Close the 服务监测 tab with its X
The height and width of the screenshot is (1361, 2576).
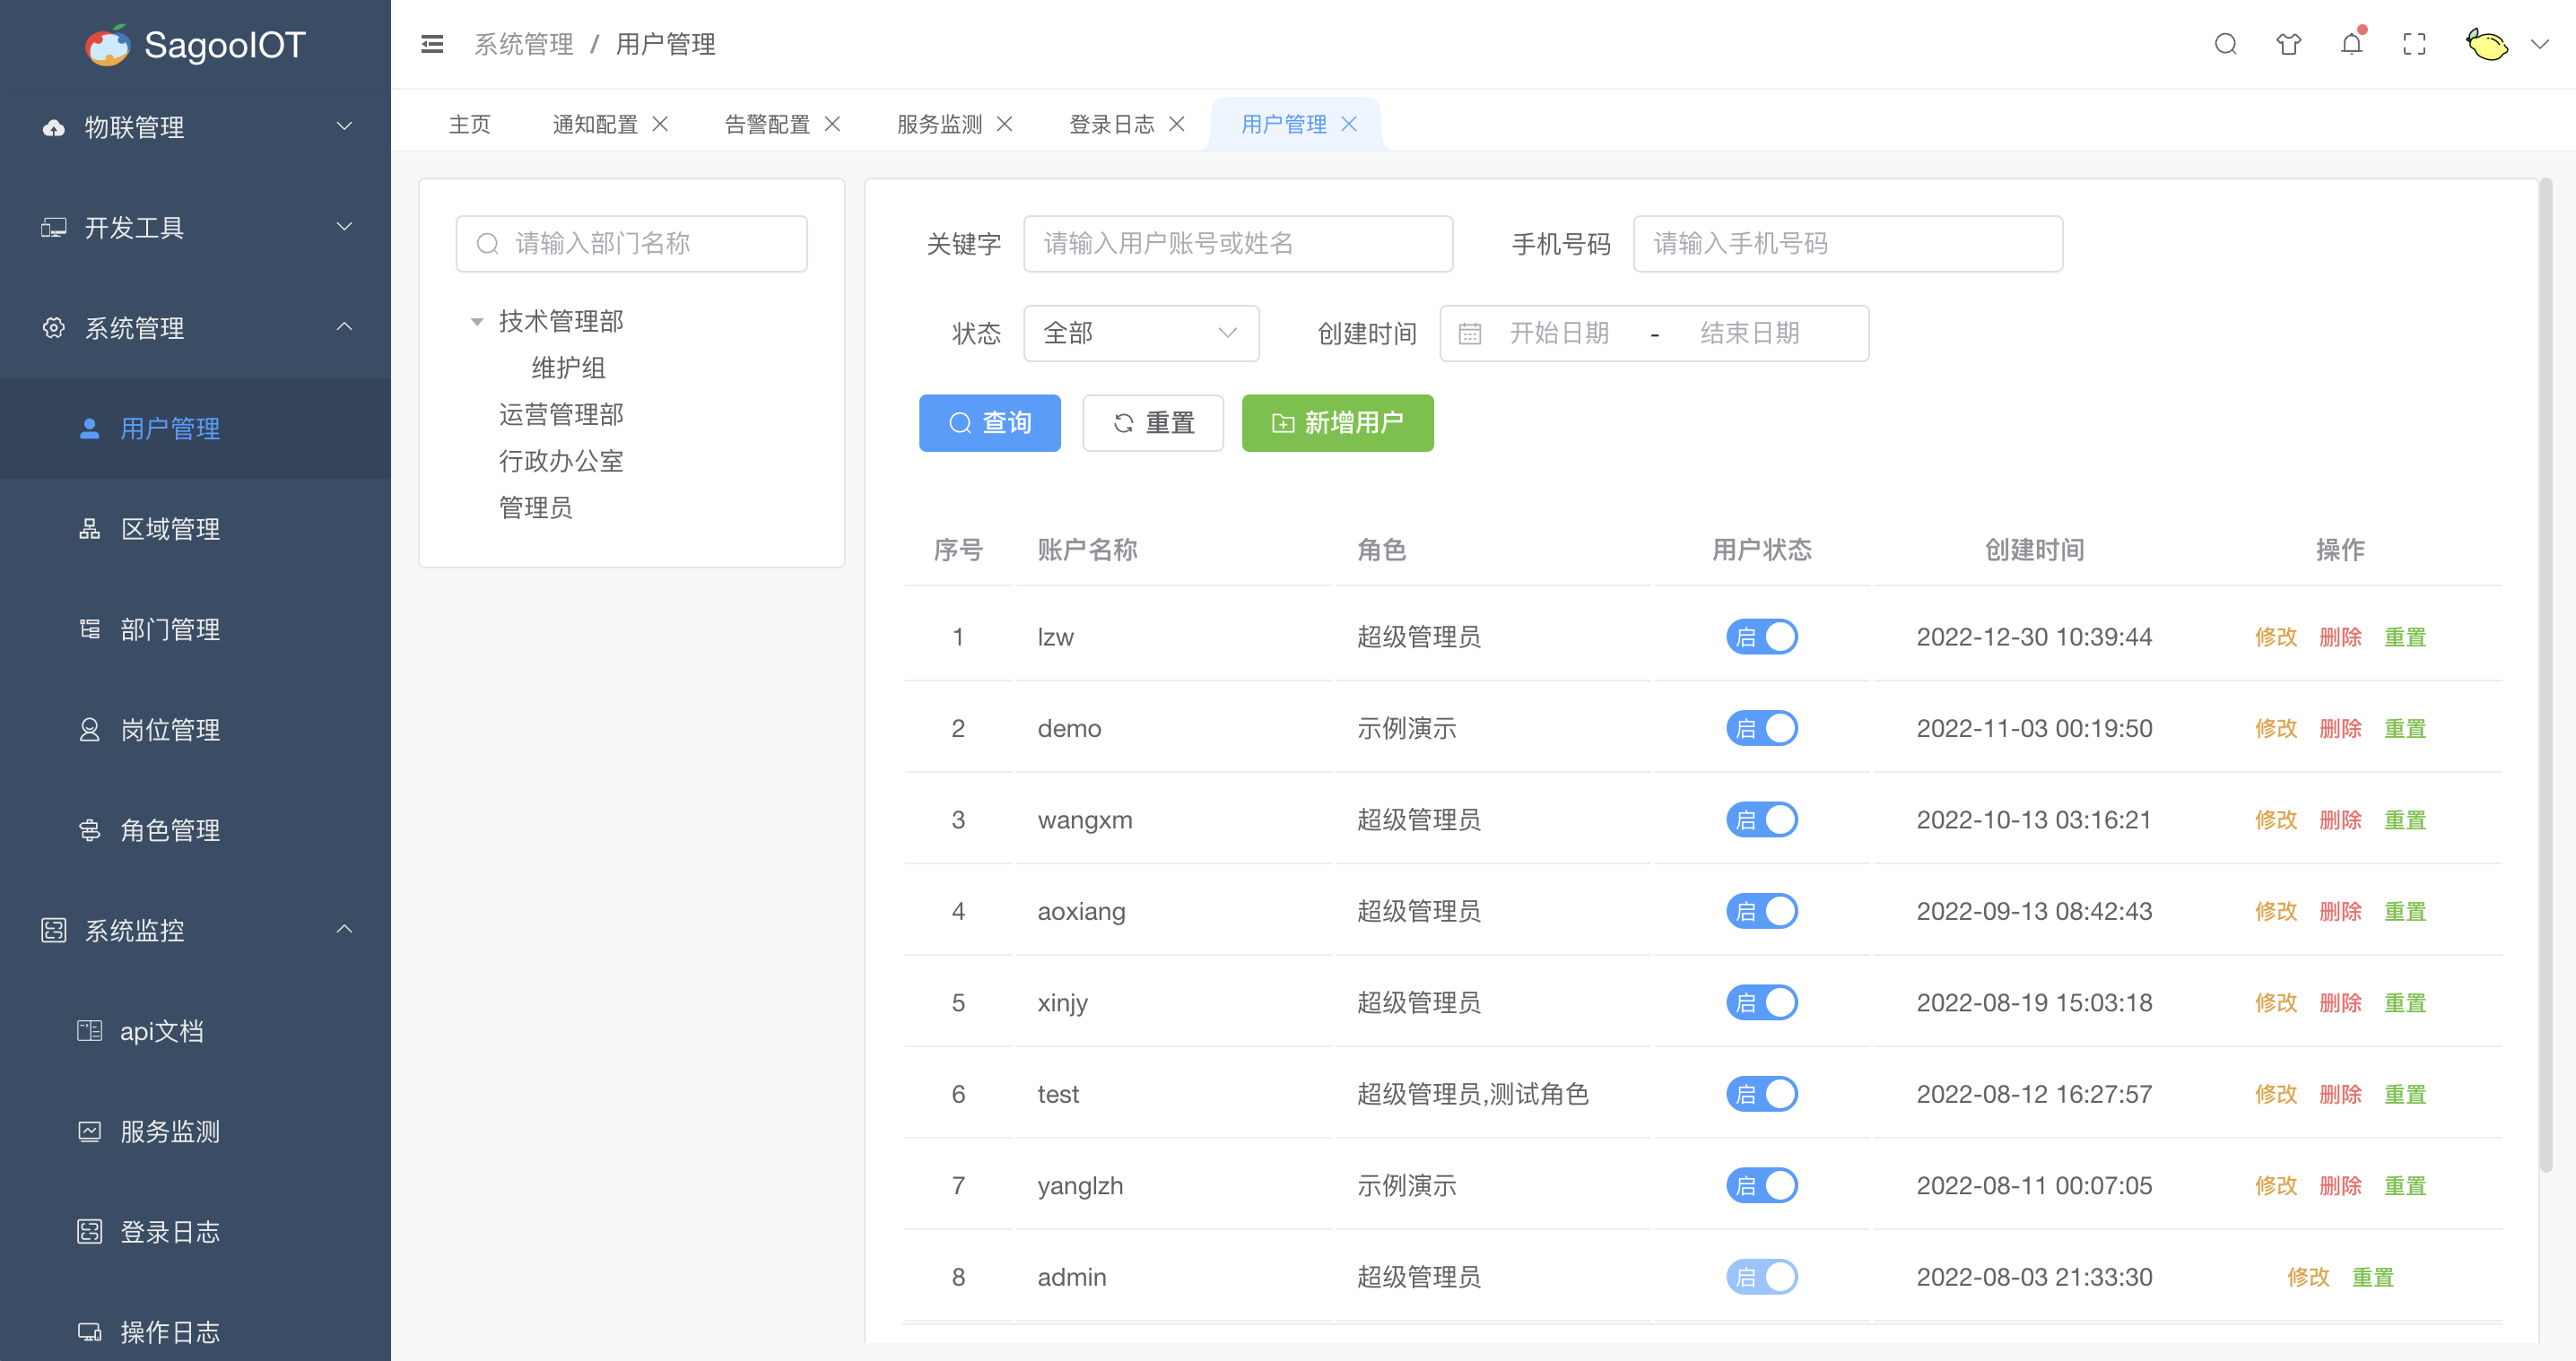(1005, 124)
